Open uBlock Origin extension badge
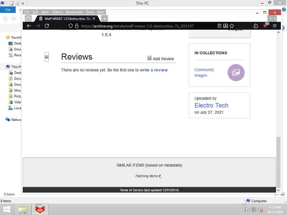Image resolution: width=287 pixels, height=215 pixels. [x=266, y=25]
